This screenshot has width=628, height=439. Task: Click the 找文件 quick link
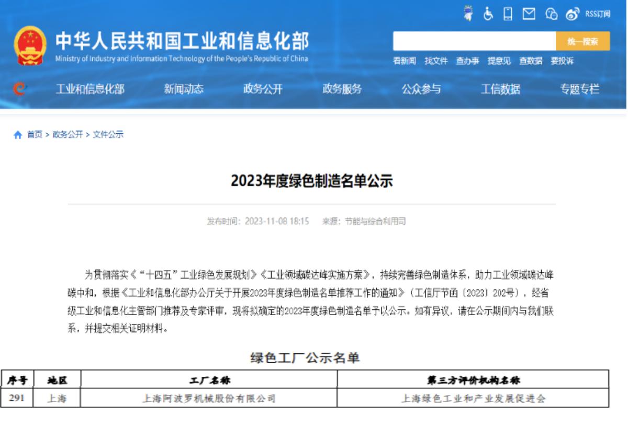[436, 61]
